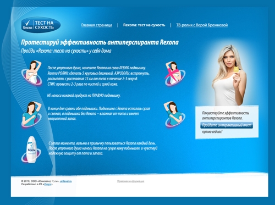This screenshot has width=275, height=205.
Task: Click text 'НЕ наноси никакой продукт на ПРАВУЮ подмышку'
Action: [x=84, y=96]
